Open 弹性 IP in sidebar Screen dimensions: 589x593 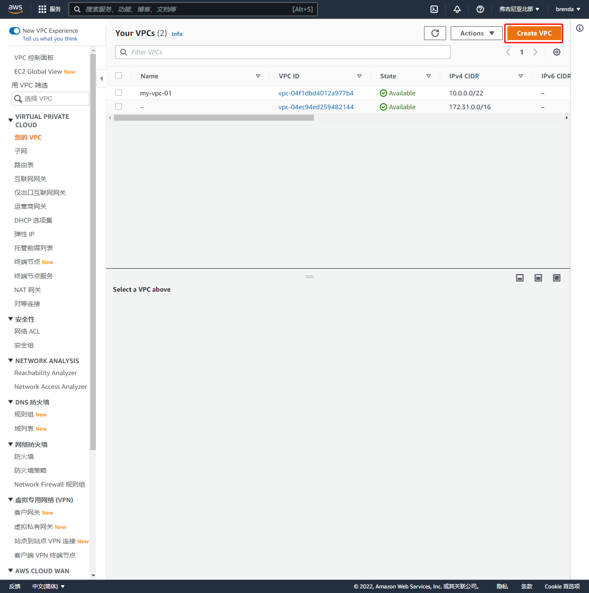pyautogui.click(x=24, y=234)
